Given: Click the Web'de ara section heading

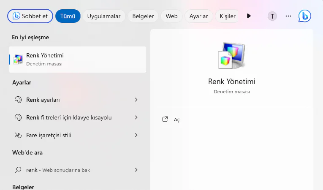Looking at the screenshot, I should [27, 152].
